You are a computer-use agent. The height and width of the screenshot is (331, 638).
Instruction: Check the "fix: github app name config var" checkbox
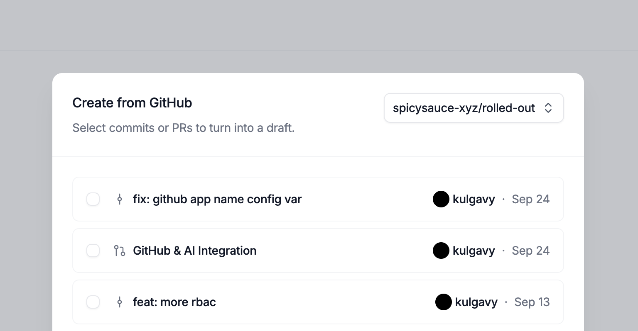tap(93, 200)
